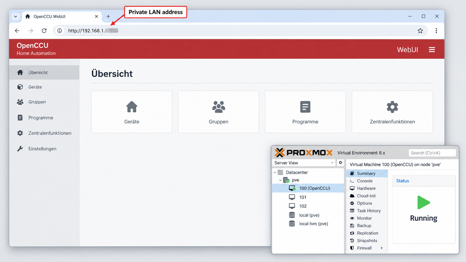
Task: Open the Snapshots section
Action: pos(367,241)
